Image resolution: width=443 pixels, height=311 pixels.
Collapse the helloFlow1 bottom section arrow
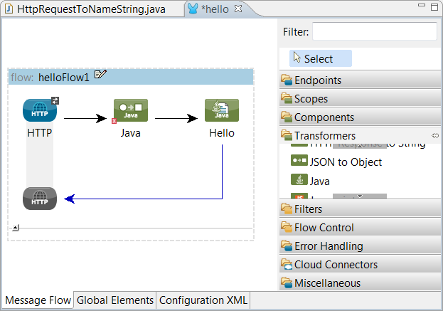(x=16, y=228)
